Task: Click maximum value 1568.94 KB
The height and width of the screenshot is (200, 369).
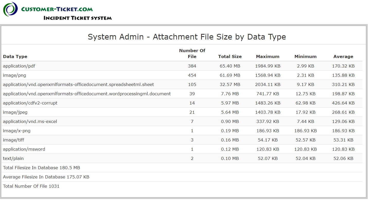Action: pyautogui.click(x=268, y=75)
